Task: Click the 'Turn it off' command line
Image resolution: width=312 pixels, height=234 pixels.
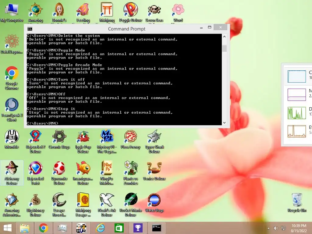Action: pos(56,80)
